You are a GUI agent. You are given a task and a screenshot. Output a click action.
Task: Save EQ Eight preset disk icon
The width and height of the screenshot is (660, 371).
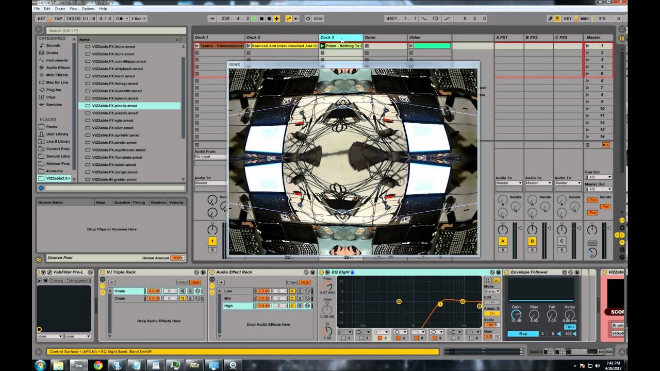pyautogui.click(x=499, y=272)
